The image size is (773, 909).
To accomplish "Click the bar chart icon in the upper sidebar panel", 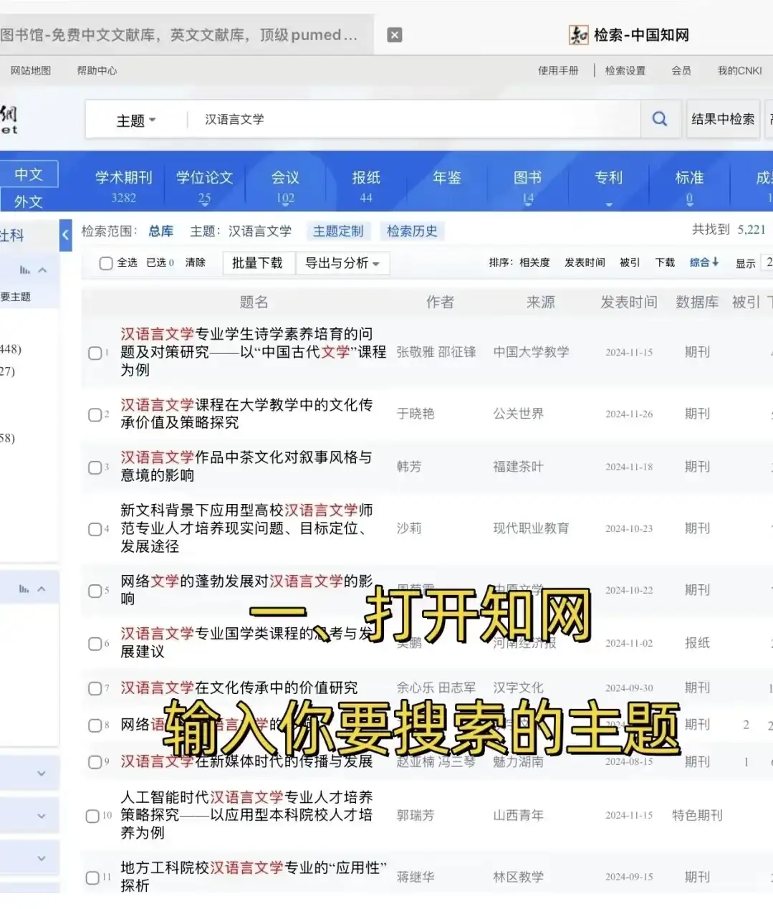I will [x=26, y=270].
